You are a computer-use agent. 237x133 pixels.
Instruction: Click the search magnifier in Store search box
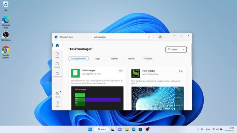click(x=149, y=37)
